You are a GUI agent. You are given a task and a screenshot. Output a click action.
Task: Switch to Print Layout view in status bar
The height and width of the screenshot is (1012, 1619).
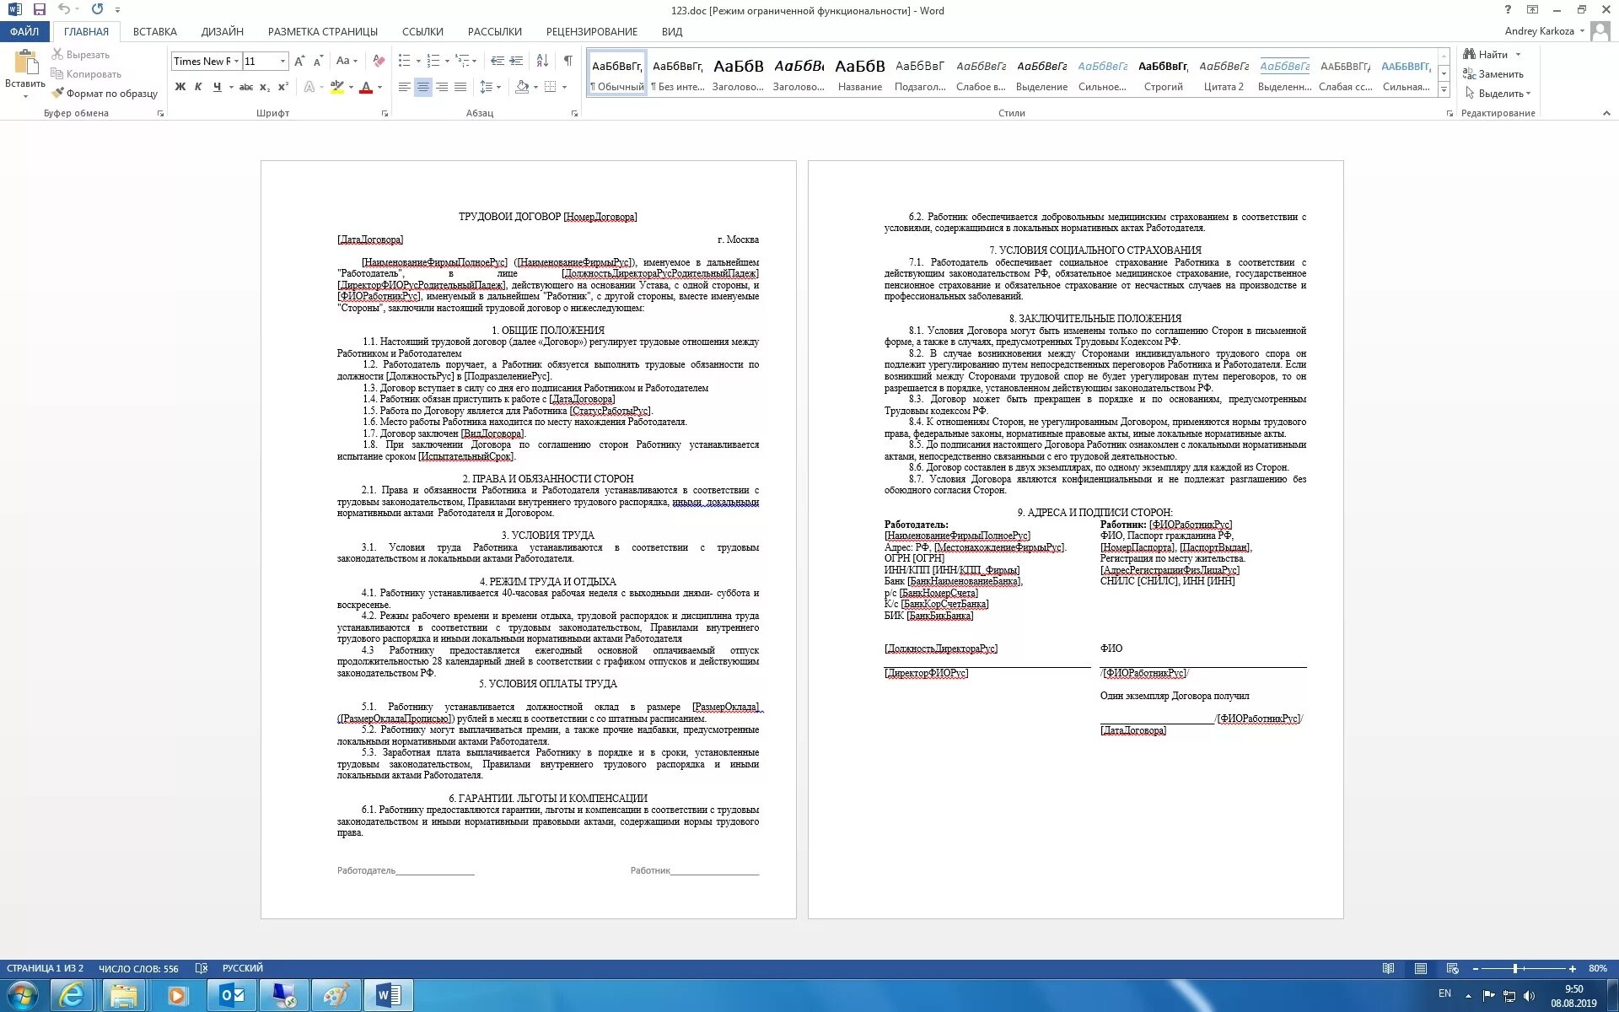pos(1421,968)
